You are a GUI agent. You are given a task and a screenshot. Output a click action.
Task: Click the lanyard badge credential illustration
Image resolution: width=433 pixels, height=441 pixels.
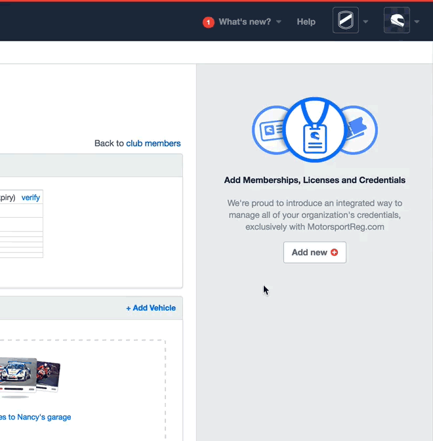pyautogui.click(x=315, y=130)
